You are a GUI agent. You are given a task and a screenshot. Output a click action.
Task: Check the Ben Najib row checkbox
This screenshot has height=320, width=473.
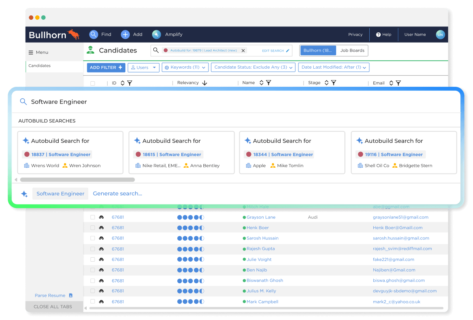pyautogui.click(x=93, y=270)
